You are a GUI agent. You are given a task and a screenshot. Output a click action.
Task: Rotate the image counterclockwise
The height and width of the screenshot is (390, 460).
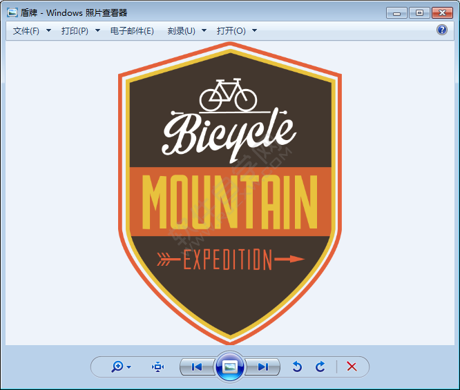tap(297, 367)
